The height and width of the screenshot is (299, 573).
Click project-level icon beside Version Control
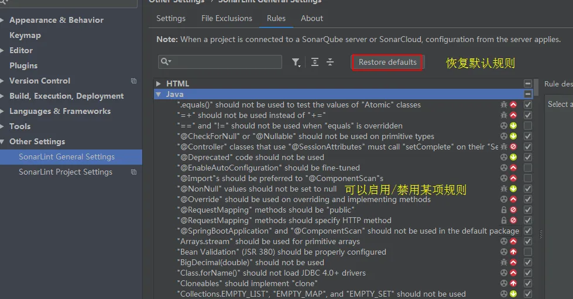pyautogui.click(x=134, y=81)
